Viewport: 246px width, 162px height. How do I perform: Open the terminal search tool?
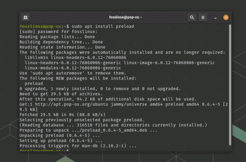192,17
